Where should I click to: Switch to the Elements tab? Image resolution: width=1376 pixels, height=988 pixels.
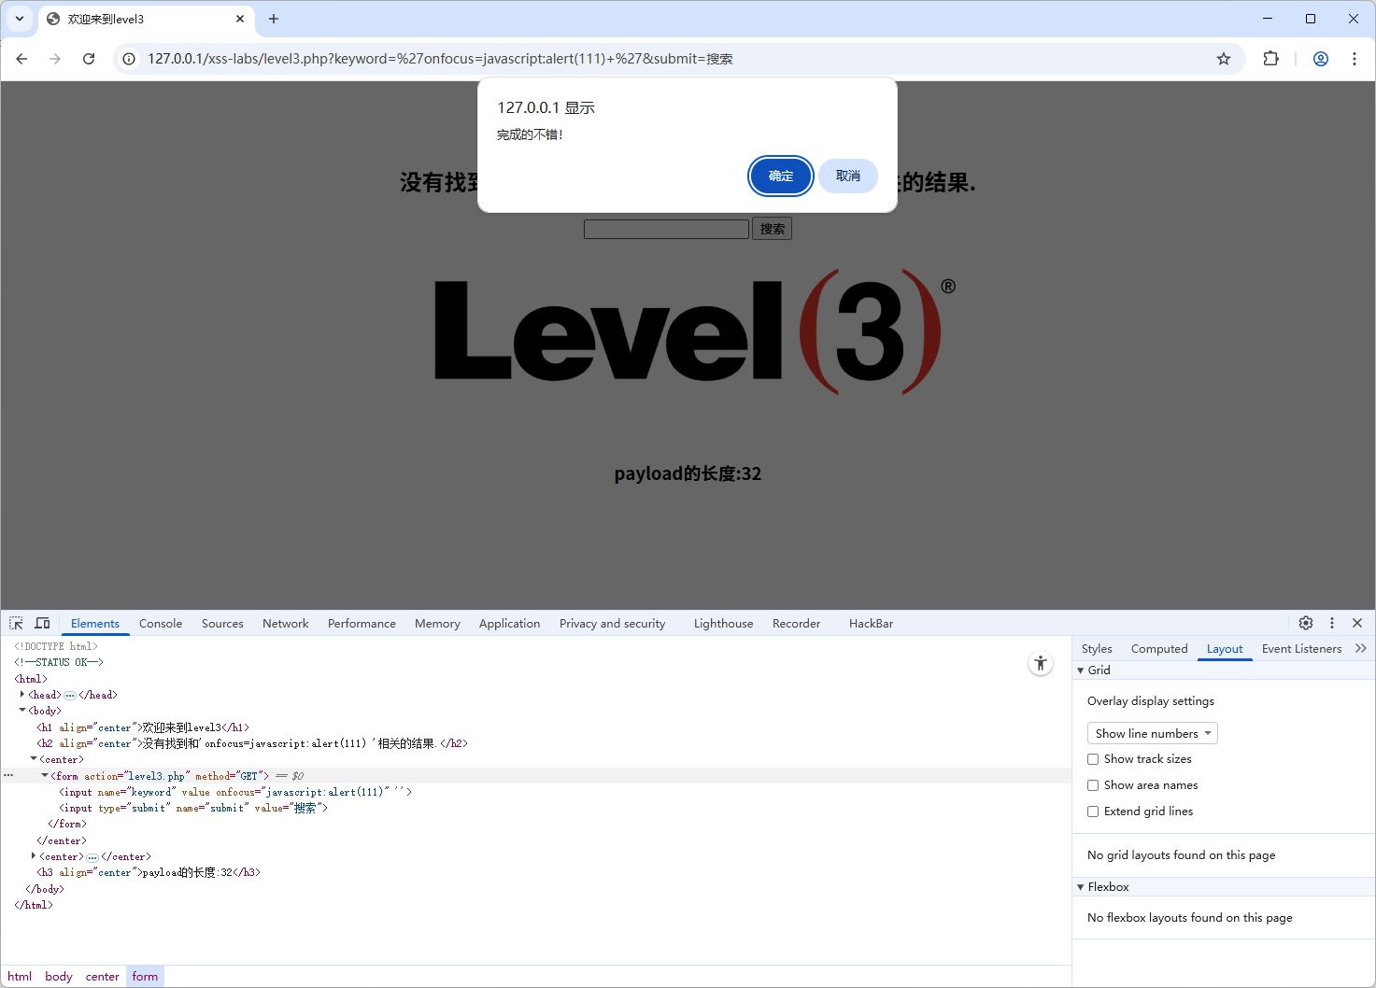(x=95, y=624)
